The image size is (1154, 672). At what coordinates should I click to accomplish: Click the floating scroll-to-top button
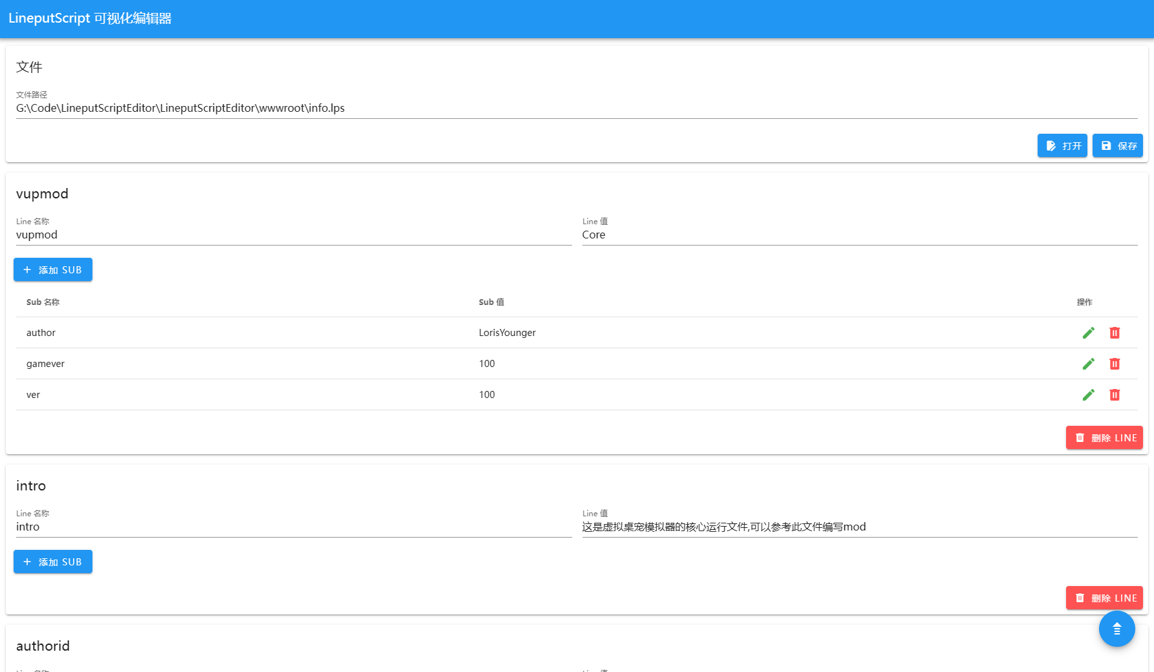(1117, 629)
